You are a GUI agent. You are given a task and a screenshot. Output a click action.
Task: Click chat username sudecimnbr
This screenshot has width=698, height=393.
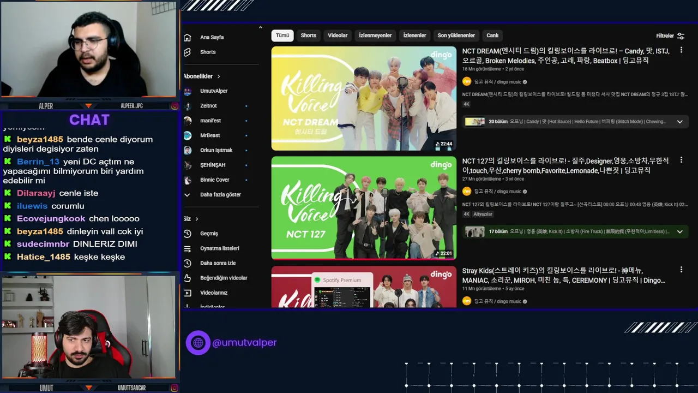(43, 244)
